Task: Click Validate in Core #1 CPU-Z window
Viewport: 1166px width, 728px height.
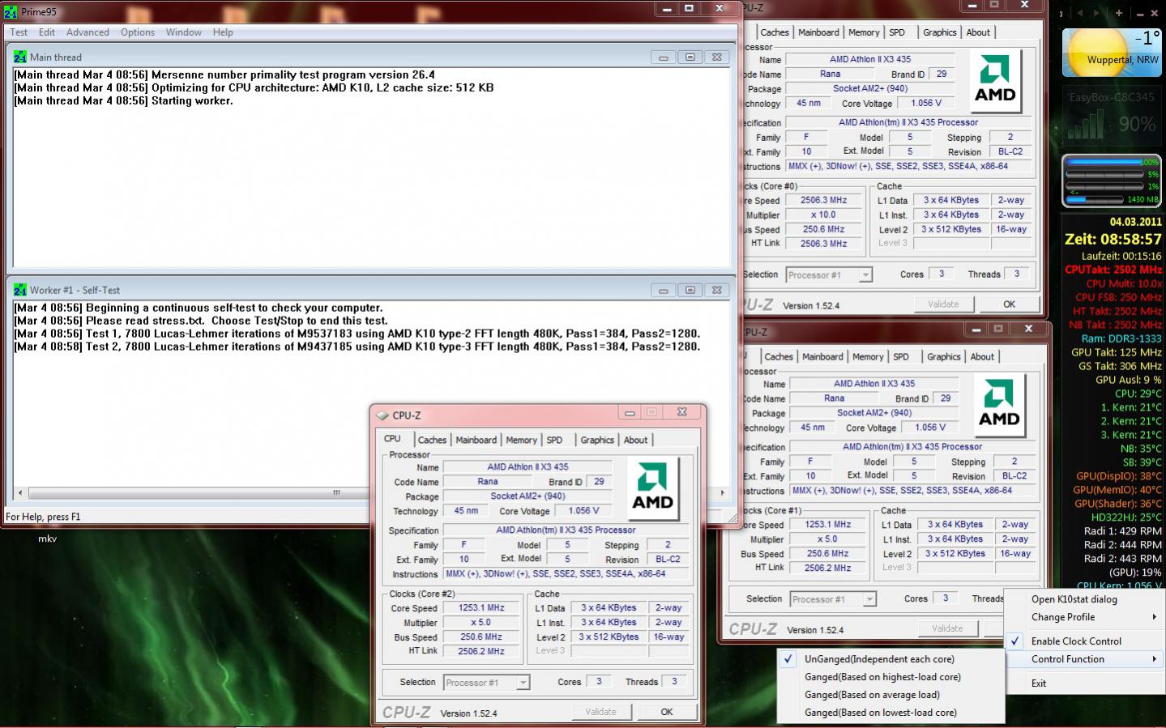Action: [x=947, y=628]
